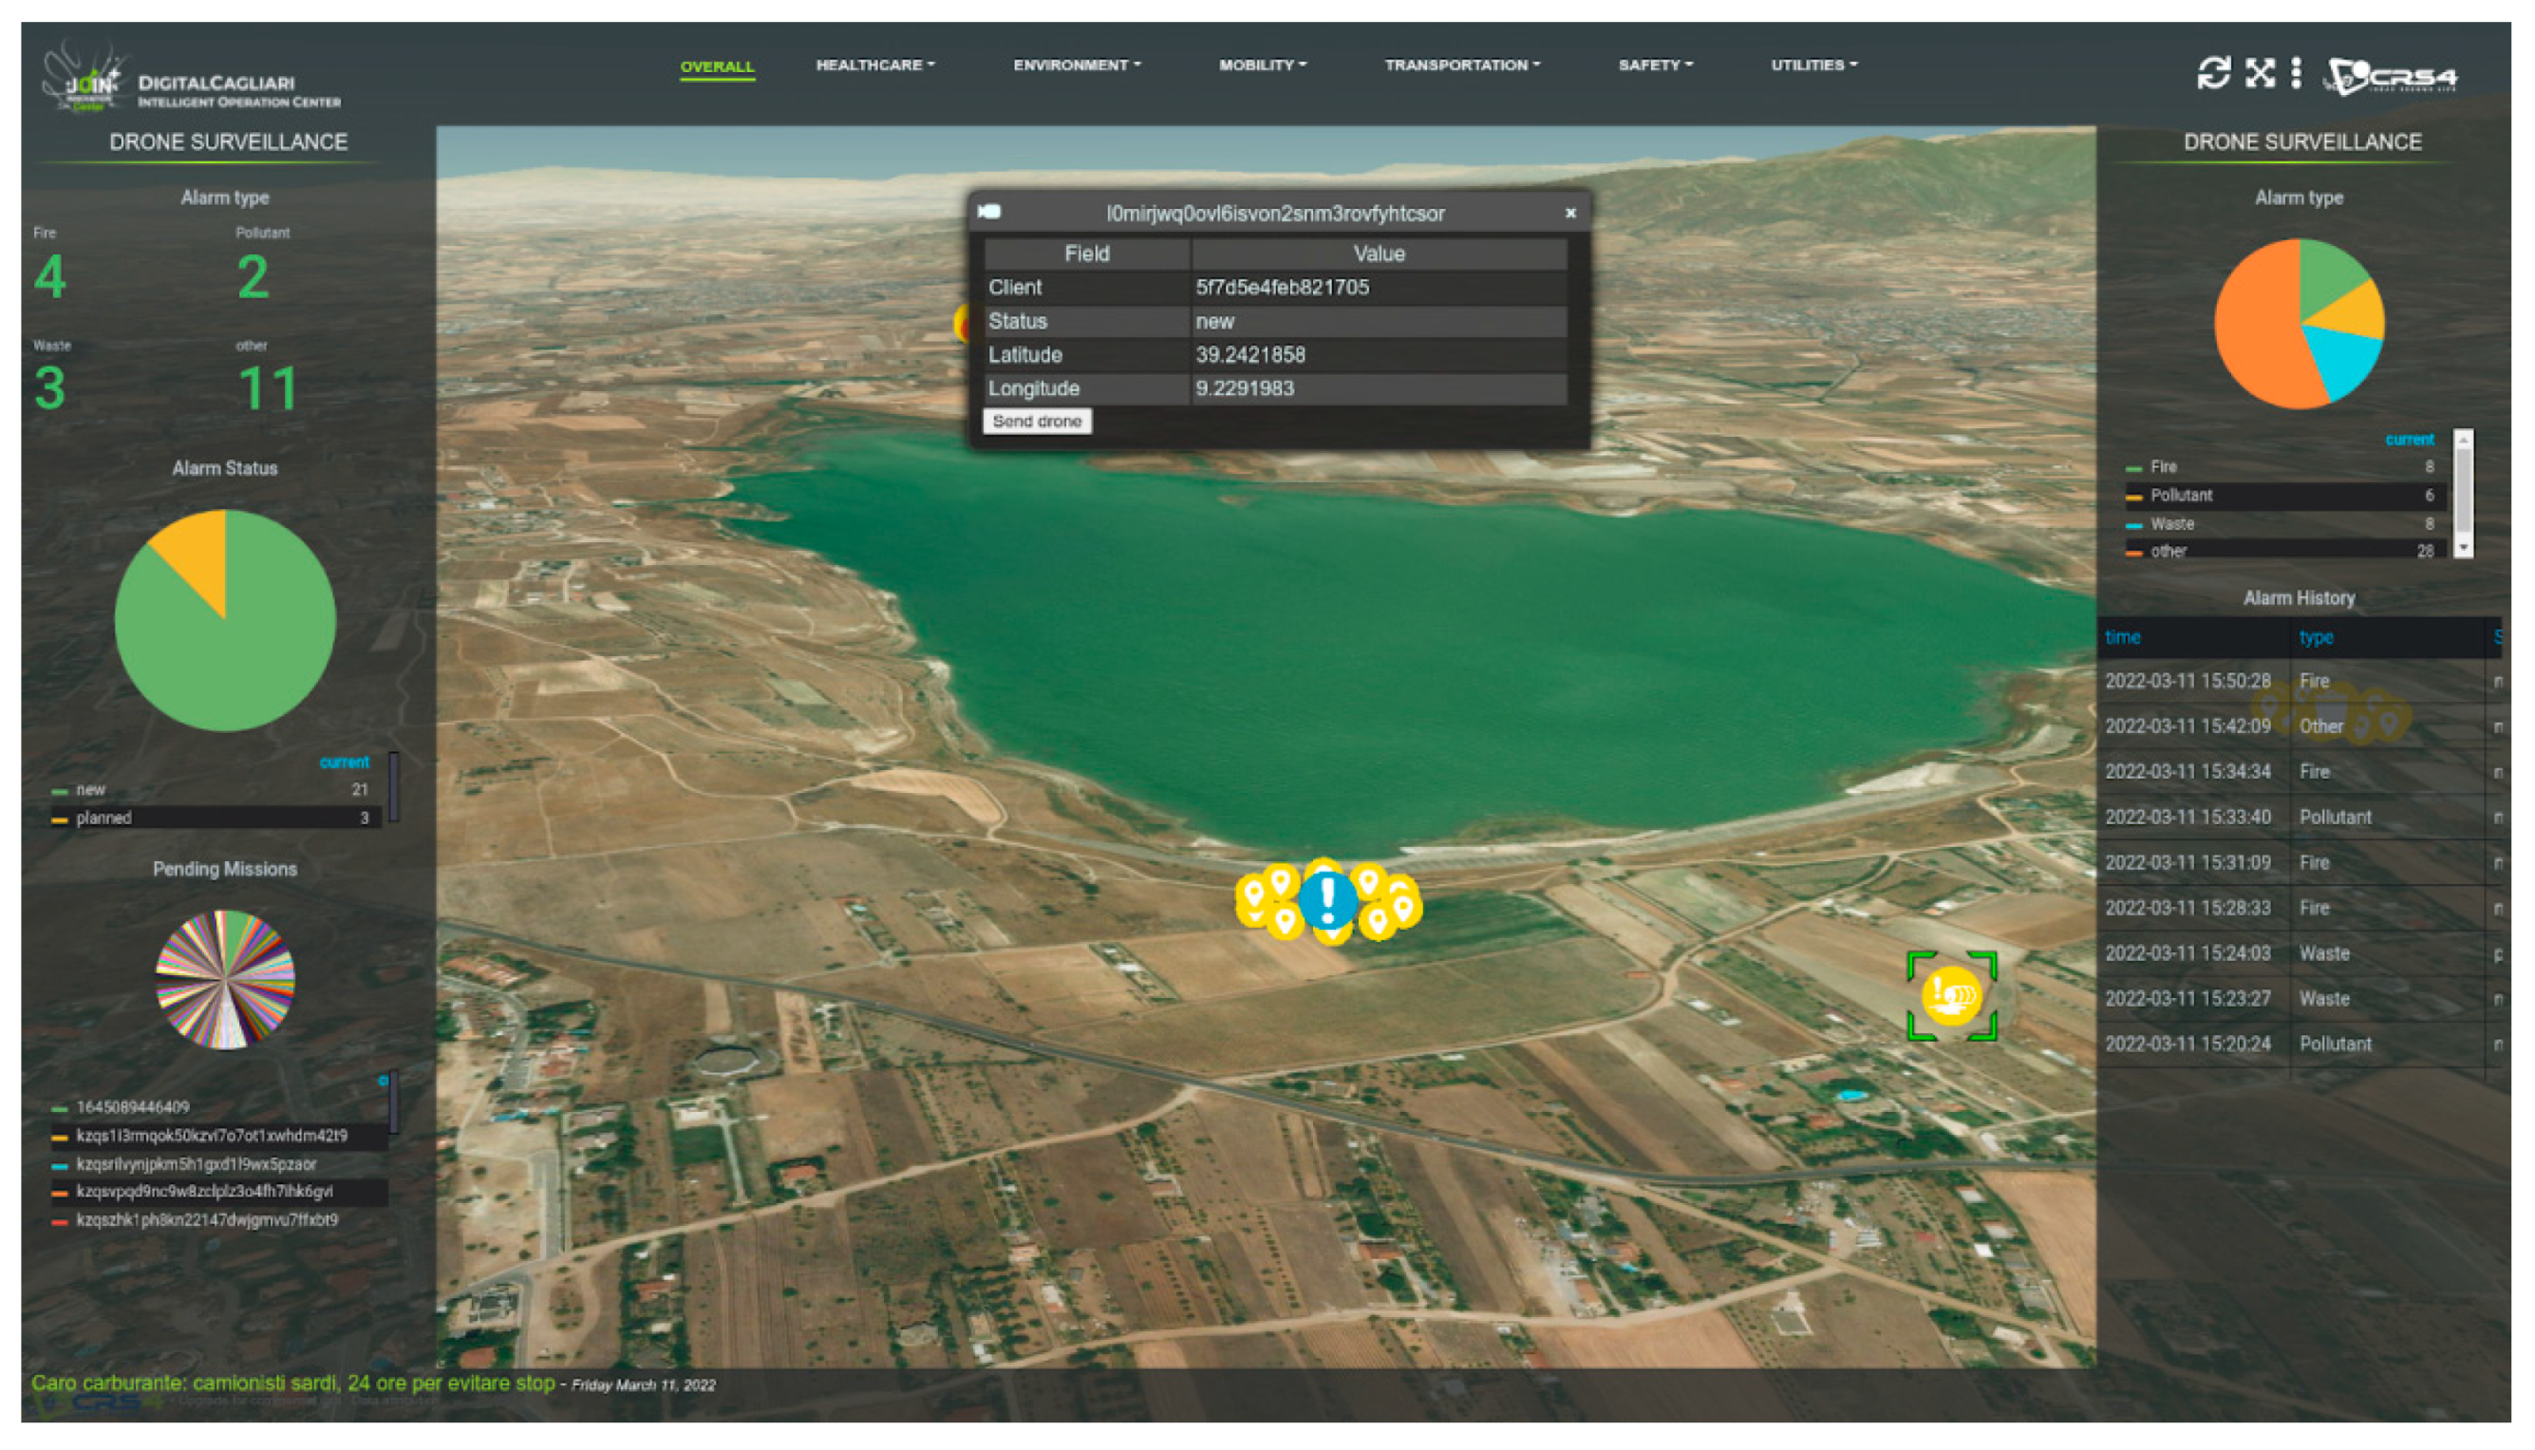Toggle the planned status legend entry
The image size is (2535, 1450).
click(103, 818)
